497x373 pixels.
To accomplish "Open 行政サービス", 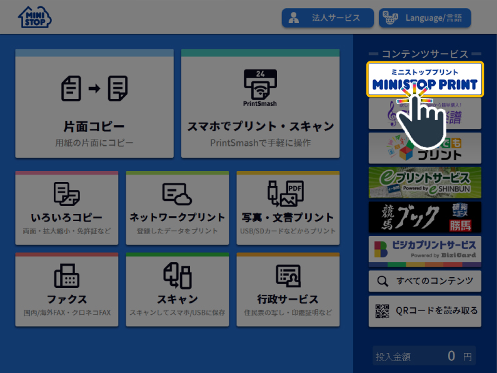I will [x=288, y=290].
